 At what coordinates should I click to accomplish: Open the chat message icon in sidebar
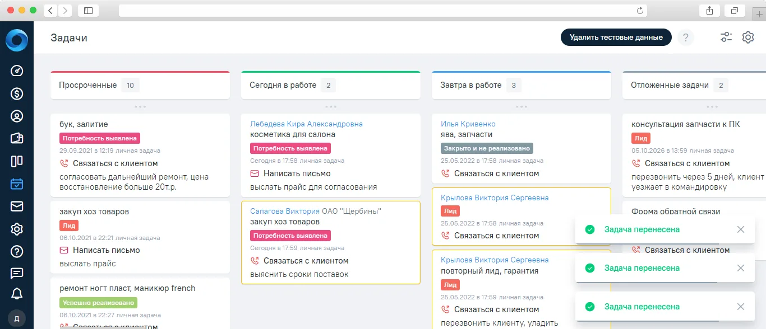pos(17,273)
